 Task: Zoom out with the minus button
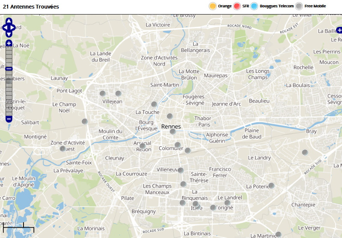pyautogui.click(x=9, y=119)
